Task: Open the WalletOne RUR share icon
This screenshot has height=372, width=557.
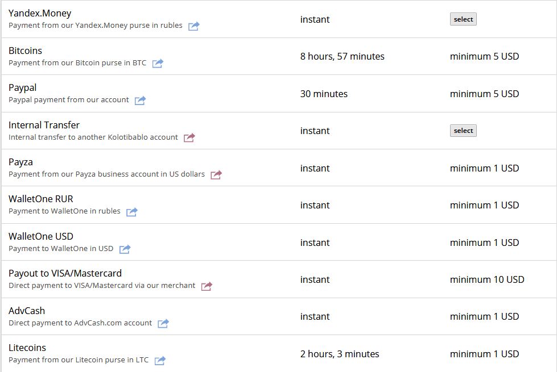Action: coord(131,212)
